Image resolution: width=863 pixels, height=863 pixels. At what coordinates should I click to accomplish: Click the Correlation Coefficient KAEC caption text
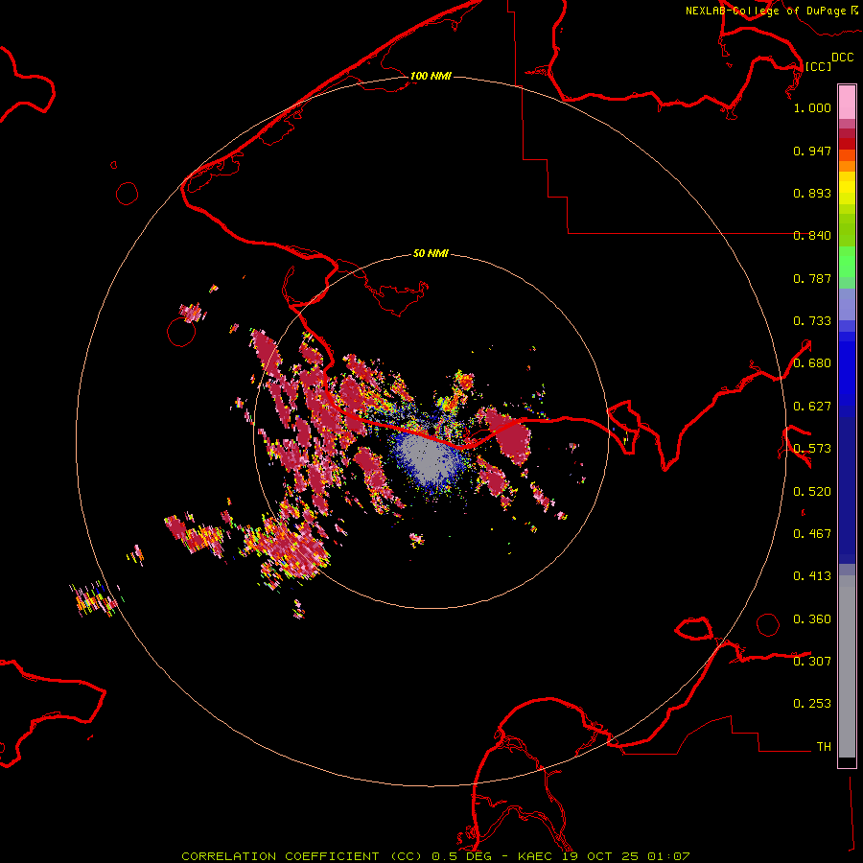[x=435, y=856]
